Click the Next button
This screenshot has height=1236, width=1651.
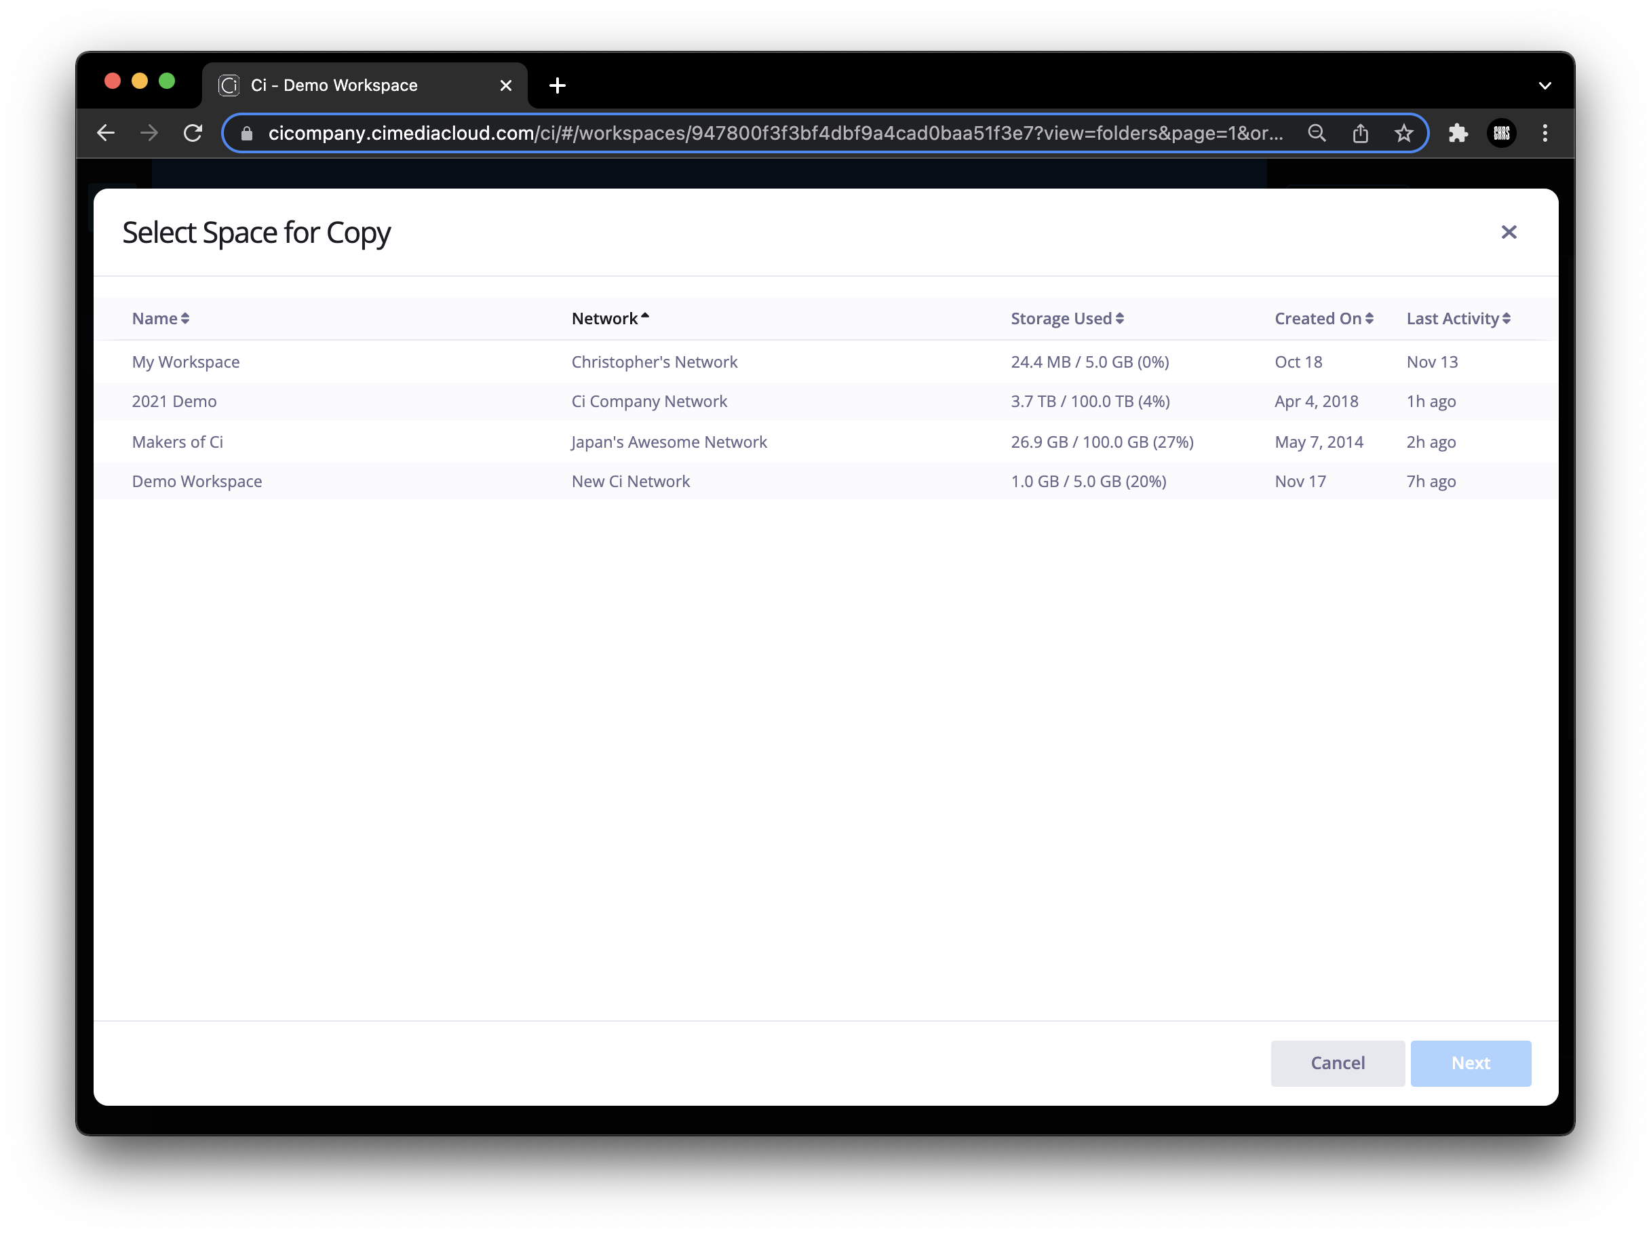(1471, 1063)
